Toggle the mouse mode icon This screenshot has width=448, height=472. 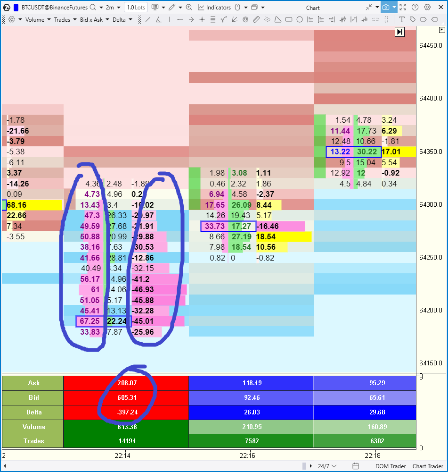click(x=237, y=8)
